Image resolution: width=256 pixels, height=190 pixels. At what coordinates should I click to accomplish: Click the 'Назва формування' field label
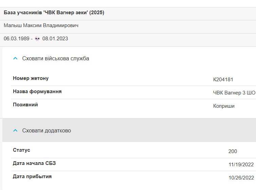(37, 91)
